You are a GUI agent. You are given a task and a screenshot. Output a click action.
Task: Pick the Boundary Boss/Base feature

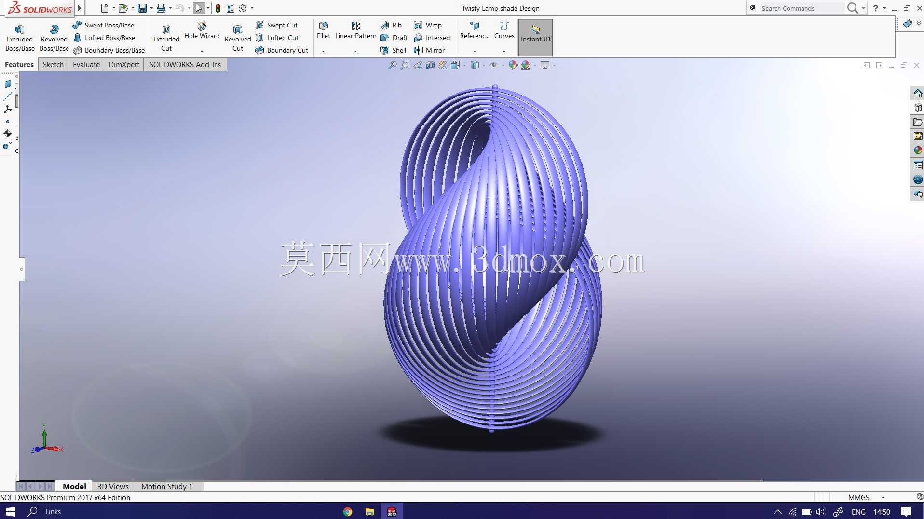[109, 50]
